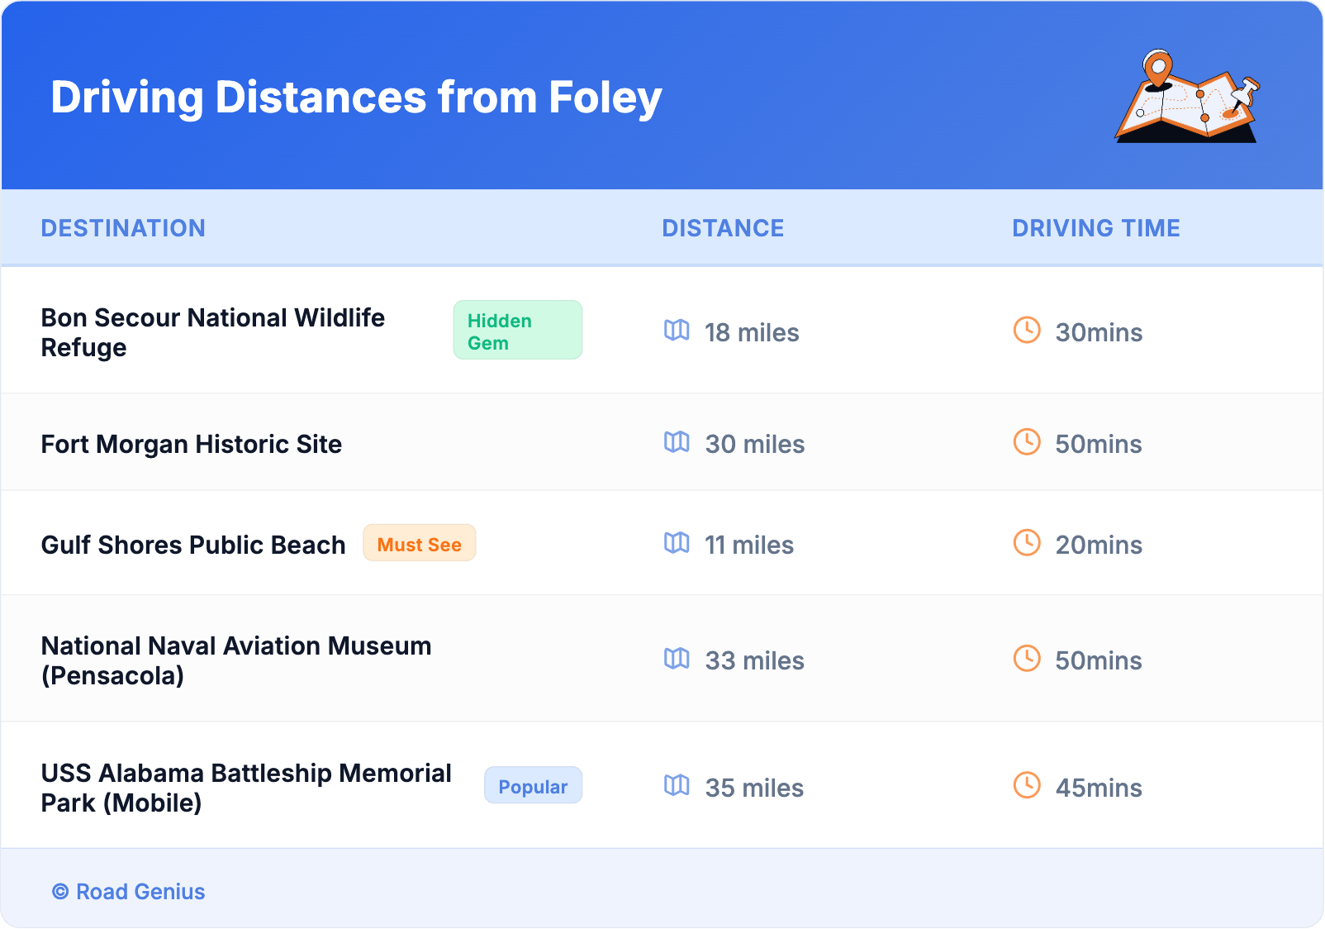Click the Driving Time column header
Screen dimensions: 1325x929
click(x=1095, y=228)
